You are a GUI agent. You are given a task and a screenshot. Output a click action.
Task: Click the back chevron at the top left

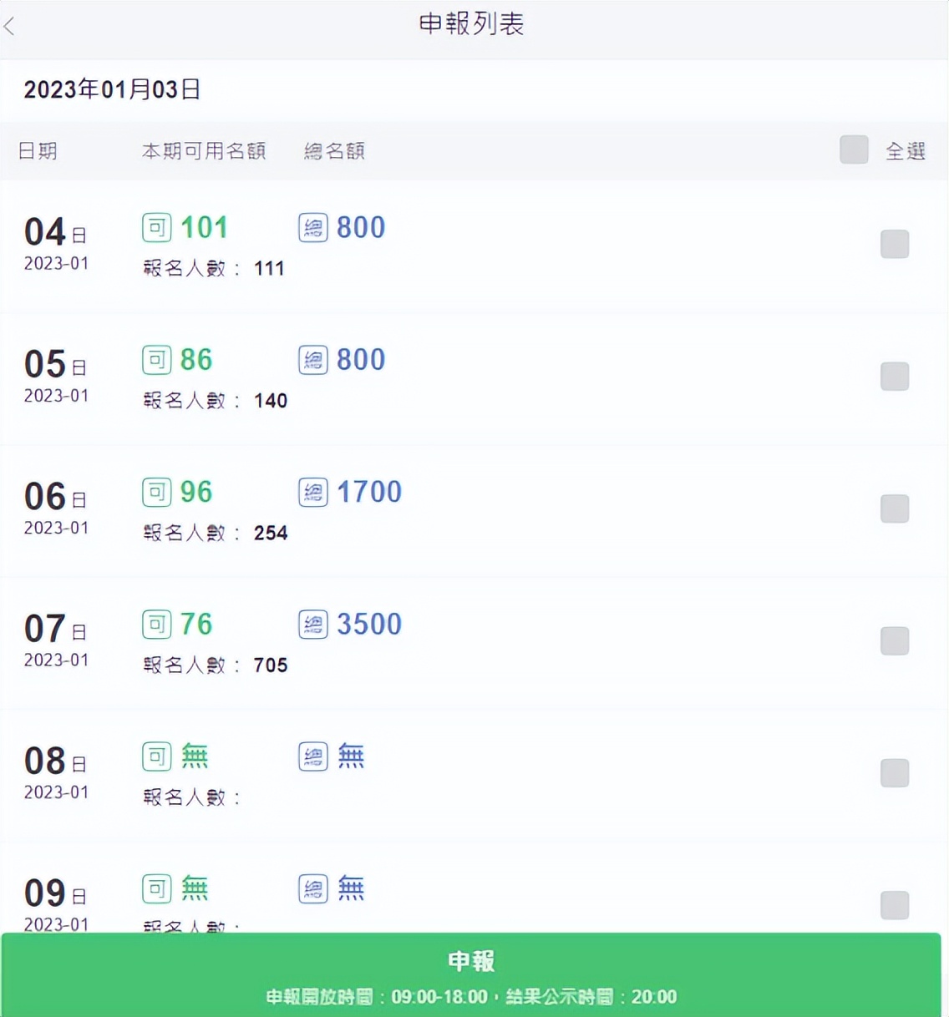click(x=10, y=26)
